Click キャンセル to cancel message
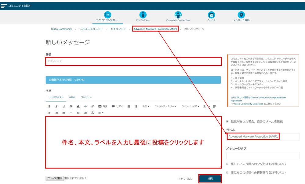 point(185,179)
